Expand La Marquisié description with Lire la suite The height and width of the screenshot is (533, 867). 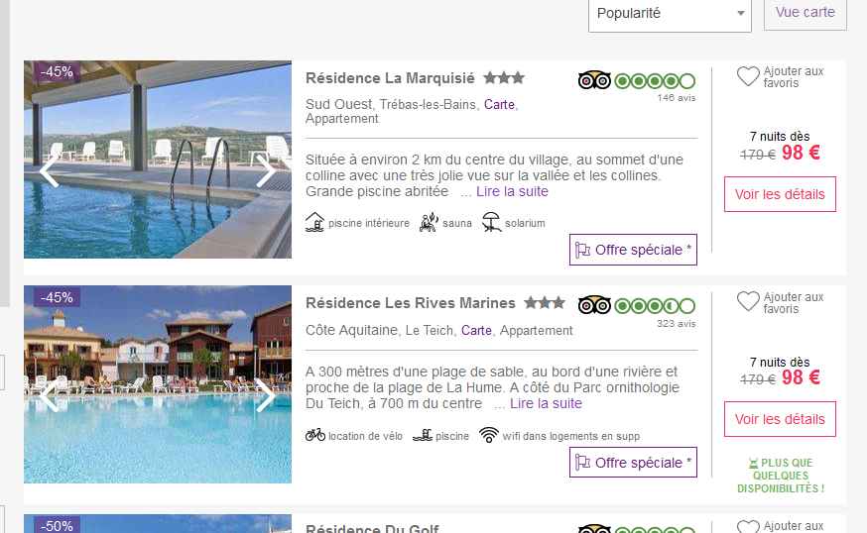point(512,191)
